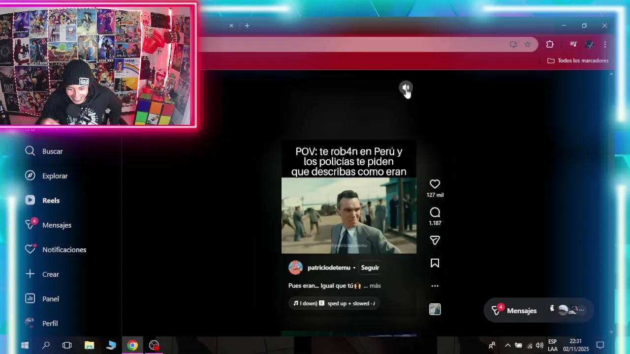
Task: Open the more menu on the floating Mensajes button
Action: [x=581, y=310]
